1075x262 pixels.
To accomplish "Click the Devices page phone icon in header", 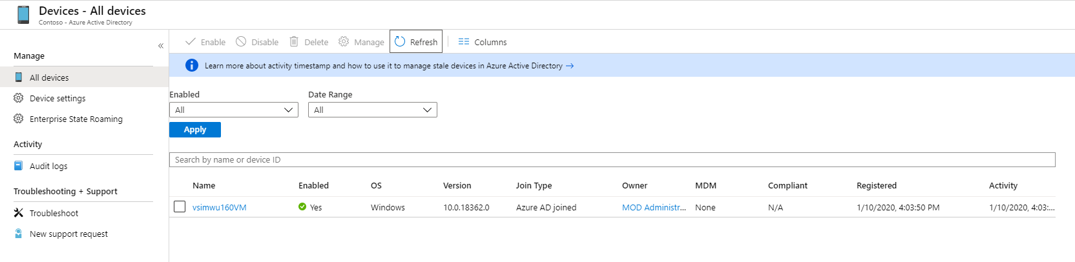I will 23,14.
